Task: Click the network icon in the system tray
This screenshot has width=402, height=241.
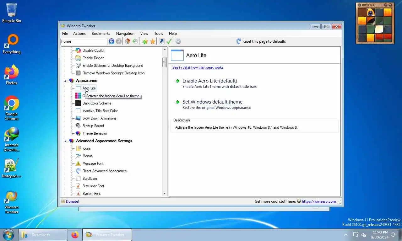Action: click(x=356, y=235)
